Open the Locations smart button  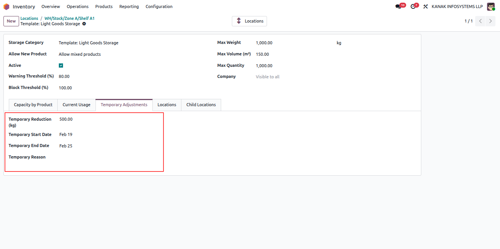[249, 21]
